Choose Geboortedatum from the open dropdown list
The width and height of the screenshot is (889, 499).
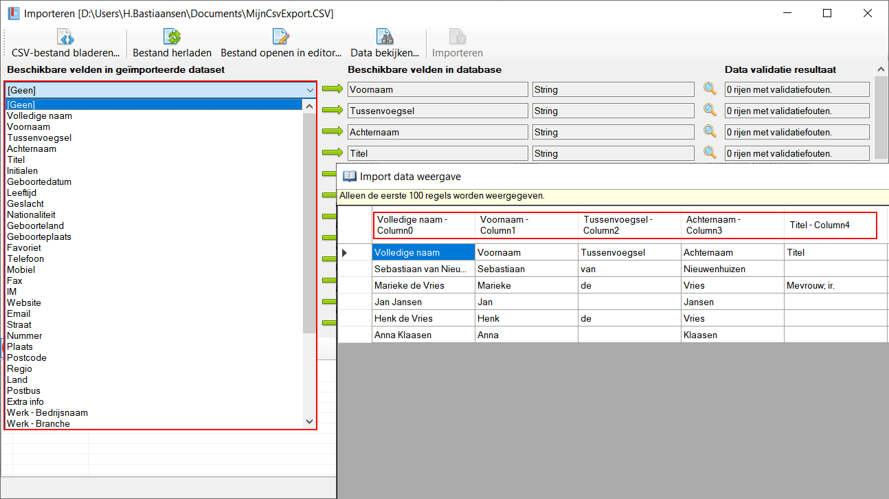point(39,182)
